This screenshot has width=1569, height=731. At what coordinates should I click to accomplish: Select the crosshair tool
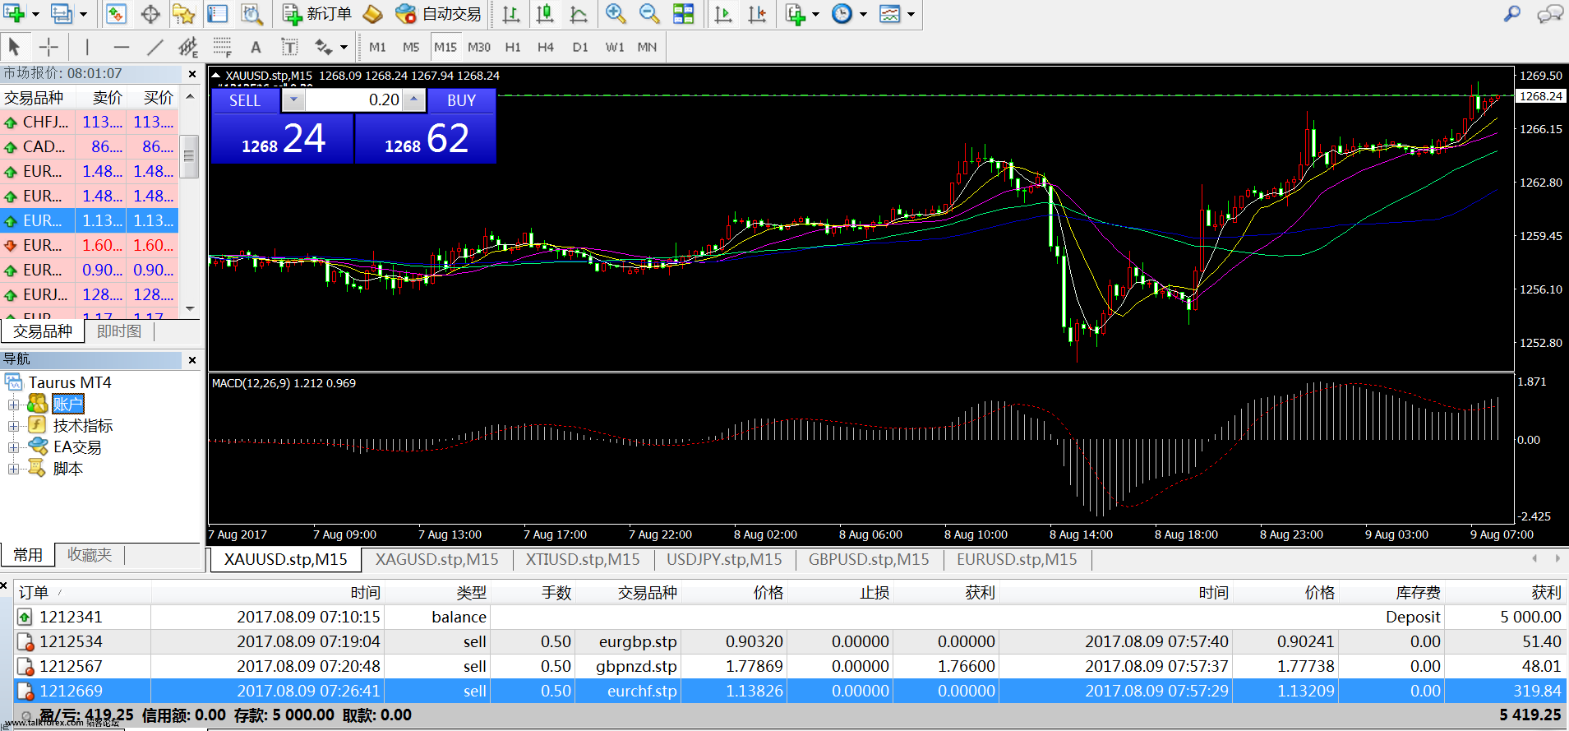point(48,47)
